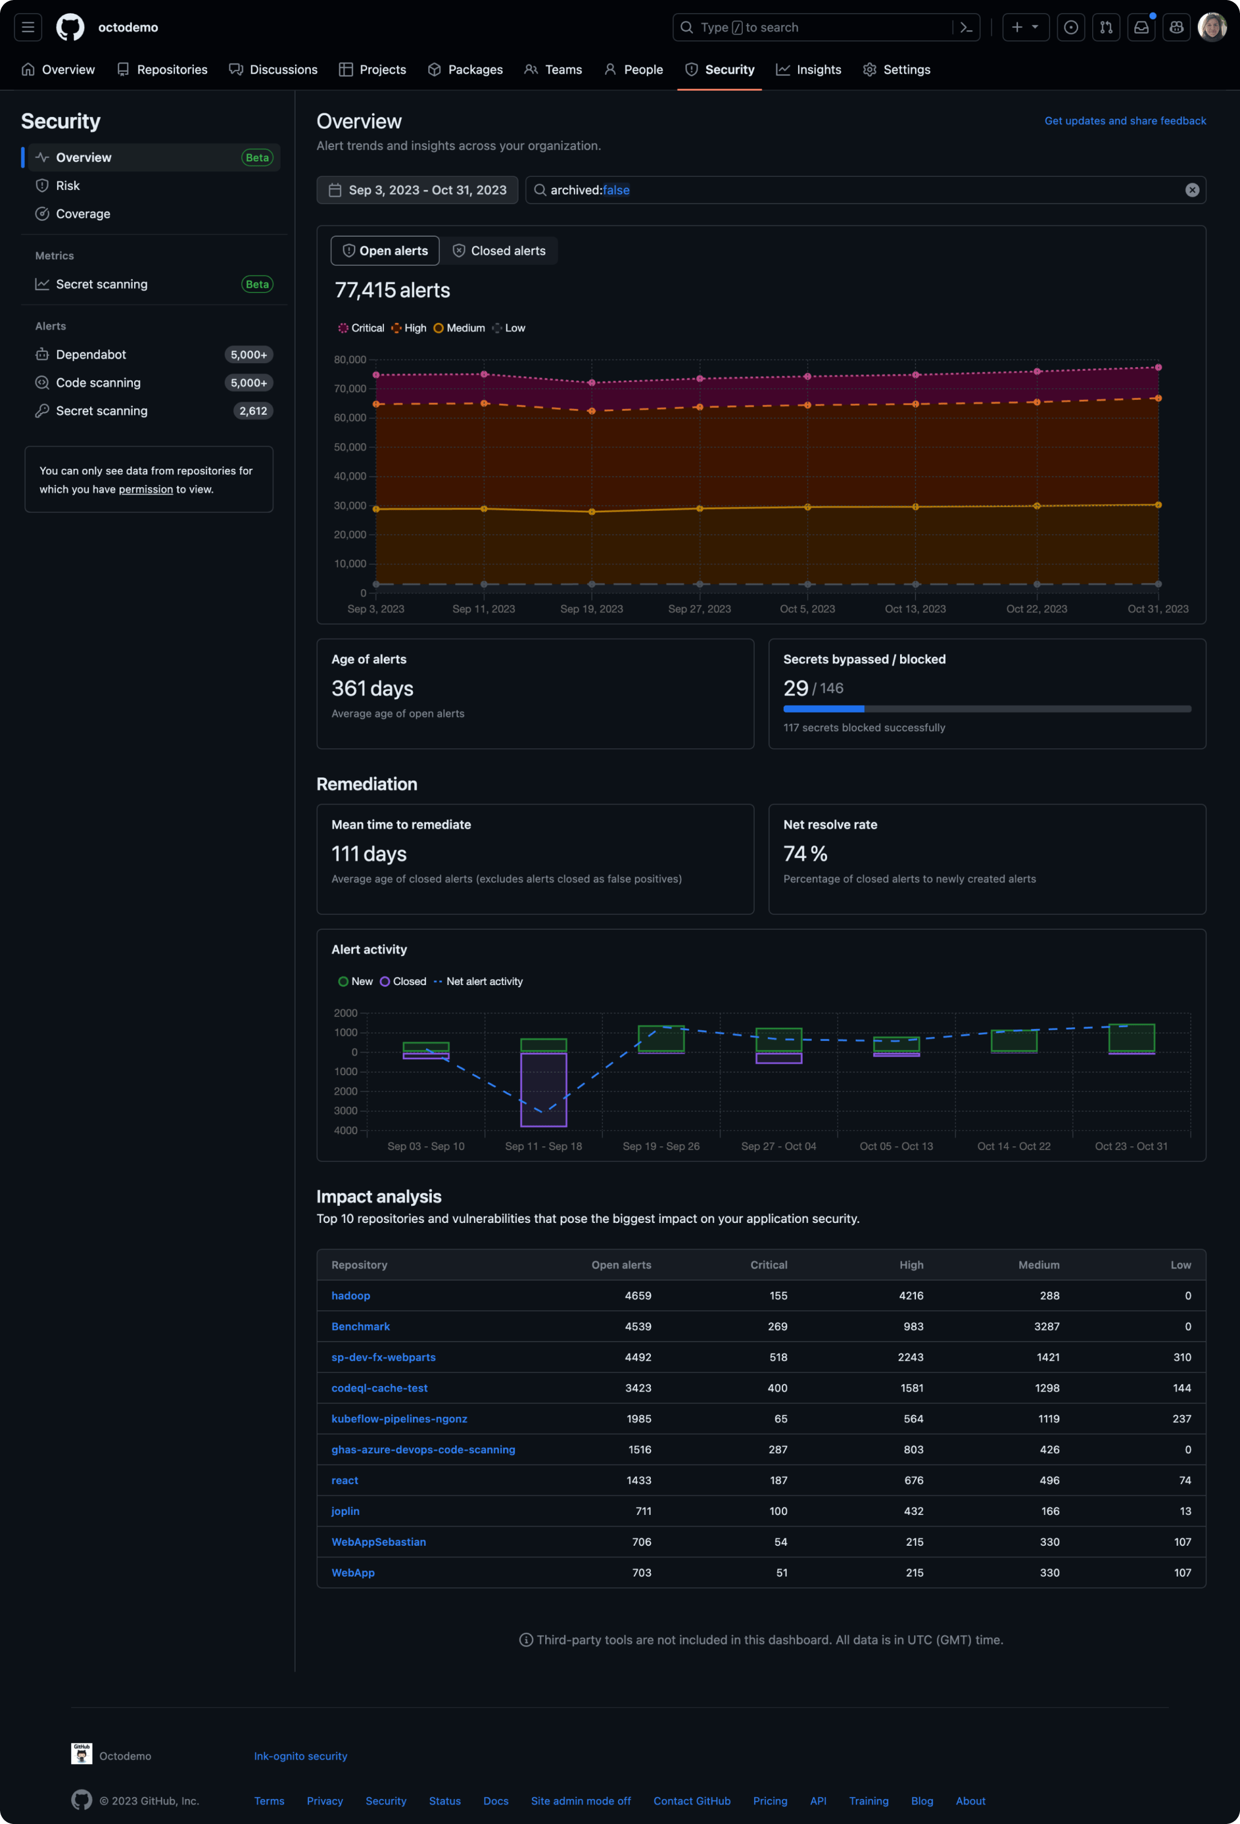Open the hadoop repository link
1240x1824 pixels.
(351, 1296)
